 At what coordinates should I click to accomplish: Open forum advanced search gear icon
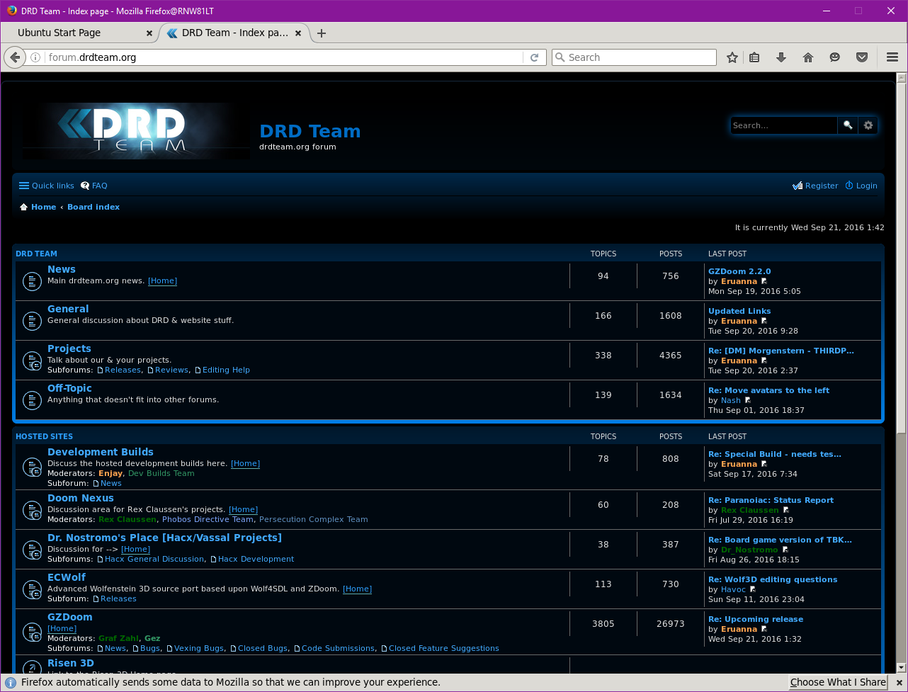pos(868,125)
